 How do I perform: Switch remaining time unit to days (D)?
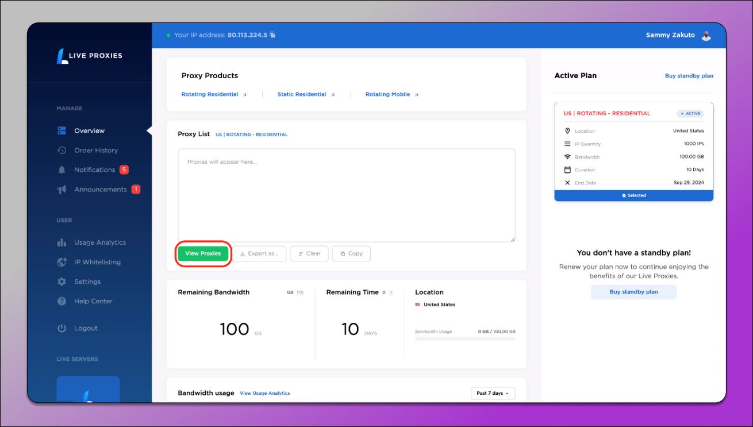coord(384,293)
